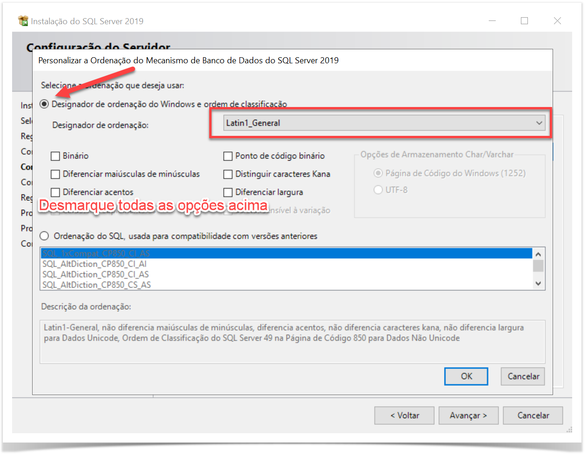Viewport: 588px width, 456px height.
Task: Select the UTF-8 storage option
Action: (x=378, y=190)
